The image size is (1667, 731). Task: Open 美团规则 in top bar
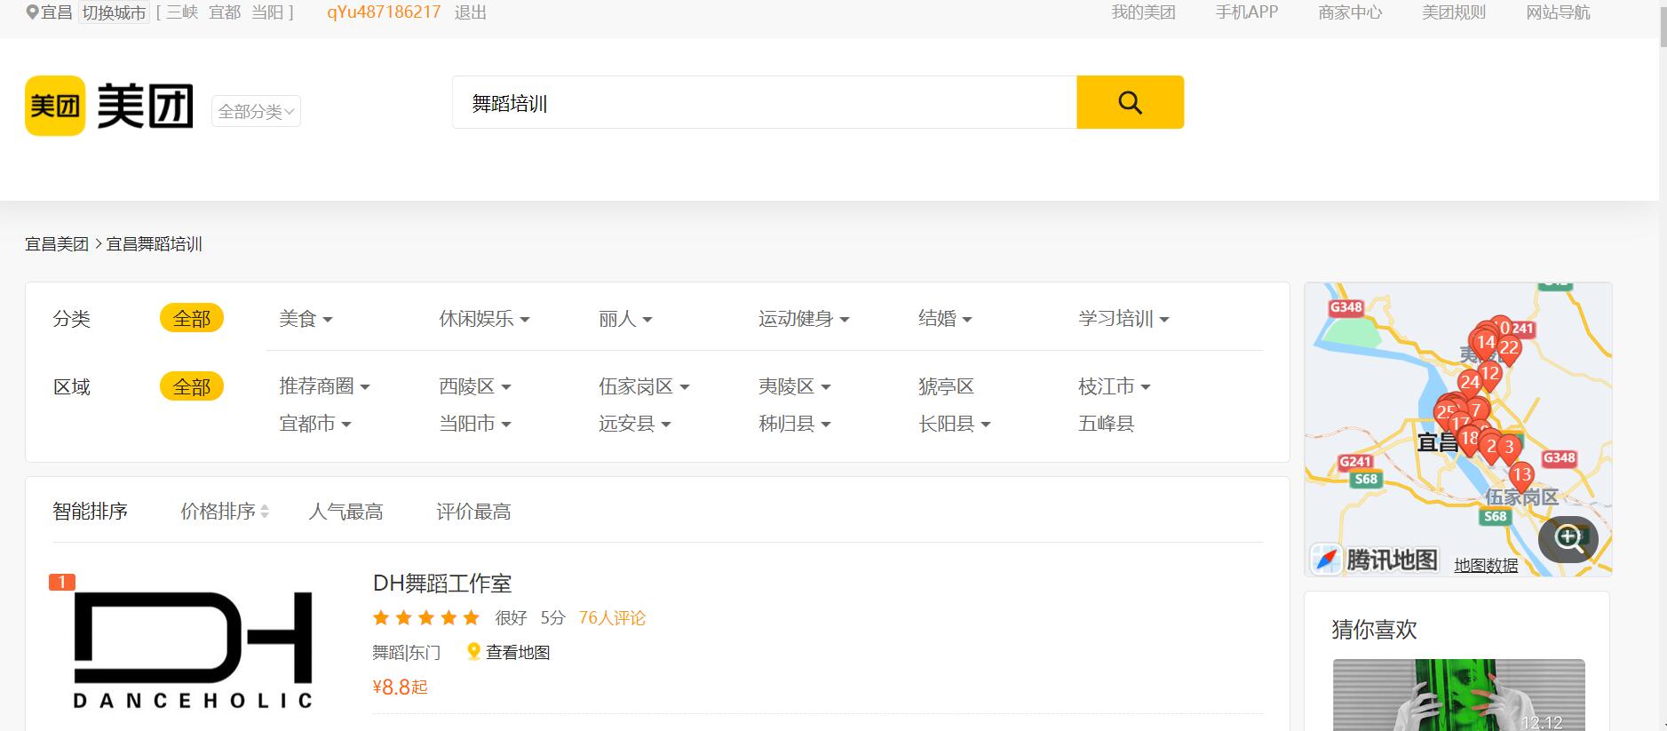1454,12
